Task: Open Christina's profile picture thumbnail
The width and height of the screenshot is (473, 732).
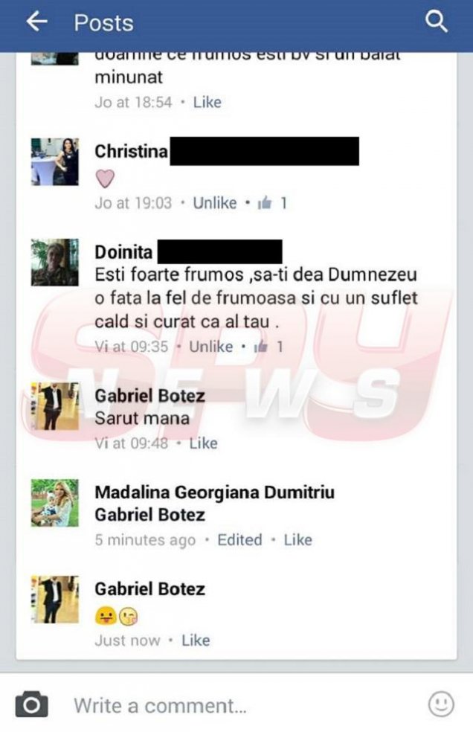Action: [54, 162]
